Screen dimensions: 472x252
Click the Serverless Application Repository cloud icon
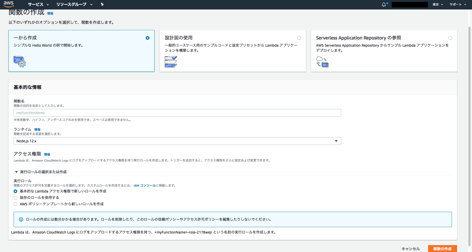point(322,62)
